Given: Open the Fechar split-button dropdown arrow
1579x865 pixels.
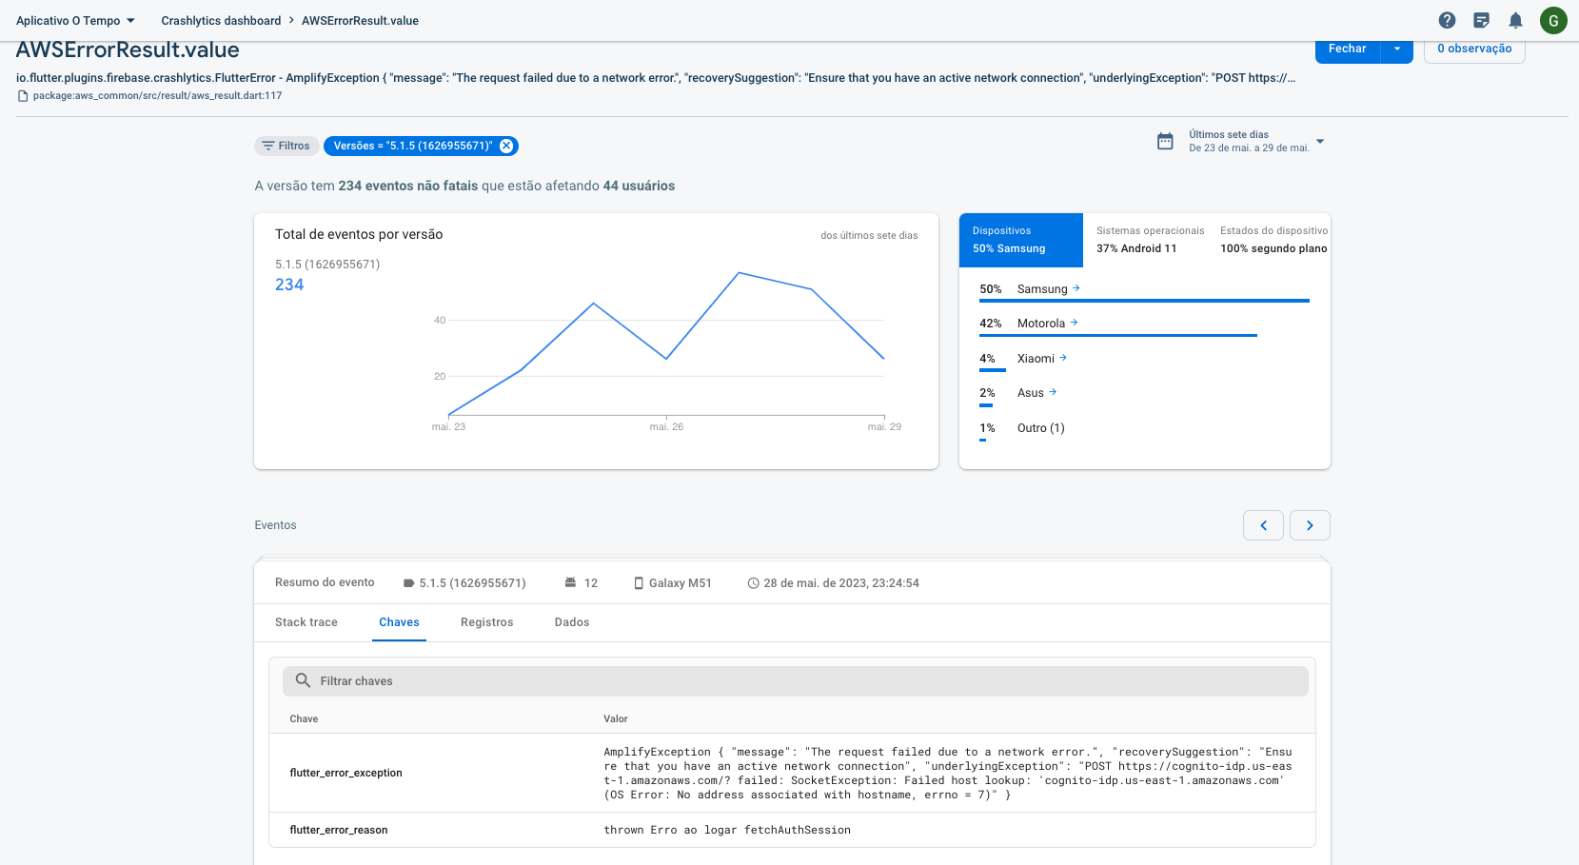Looking at the screenshot, I should point(1397,49).
